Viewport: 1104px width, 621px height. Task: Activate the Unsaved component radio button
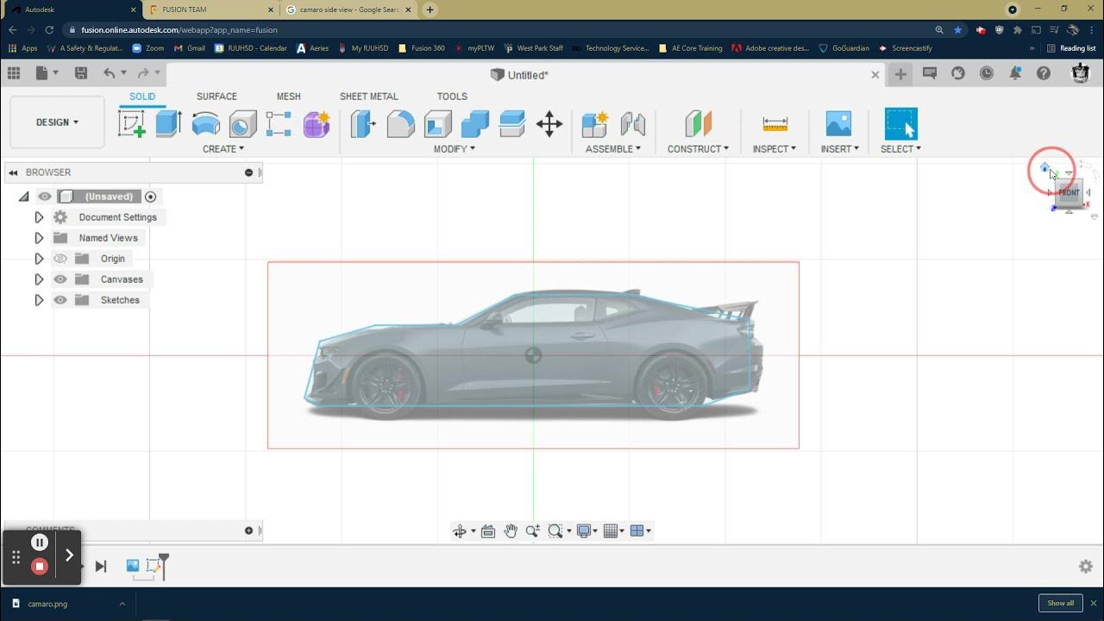pos(150,197)
